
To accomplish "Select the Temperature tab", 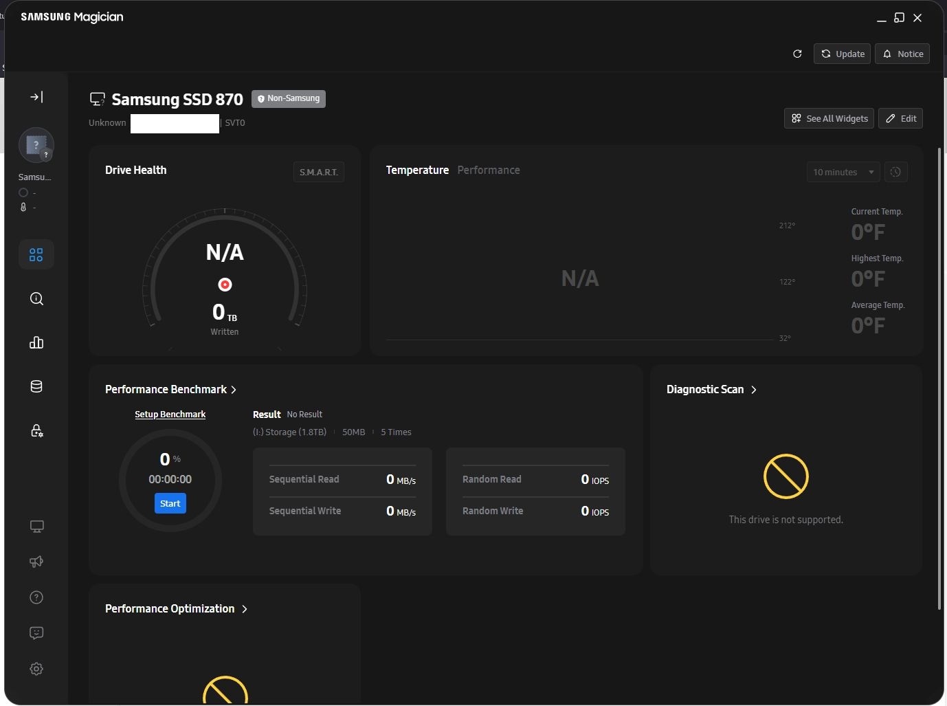I will click(417, 170).
